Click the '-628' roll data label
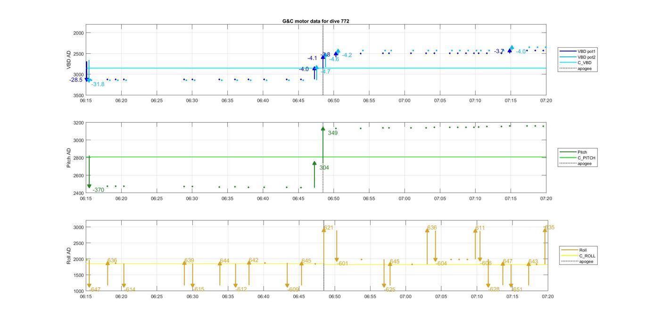This screenshot has height=327, width=660. pyautogui.click(x=494, y=289)
